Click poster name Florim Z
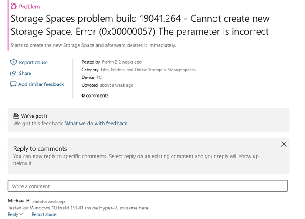 pyautogui.click(x=110, y=62)
